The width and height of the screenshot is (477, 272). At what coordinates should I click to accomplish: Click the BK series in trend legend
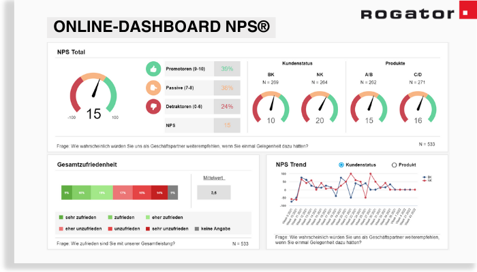428,177
